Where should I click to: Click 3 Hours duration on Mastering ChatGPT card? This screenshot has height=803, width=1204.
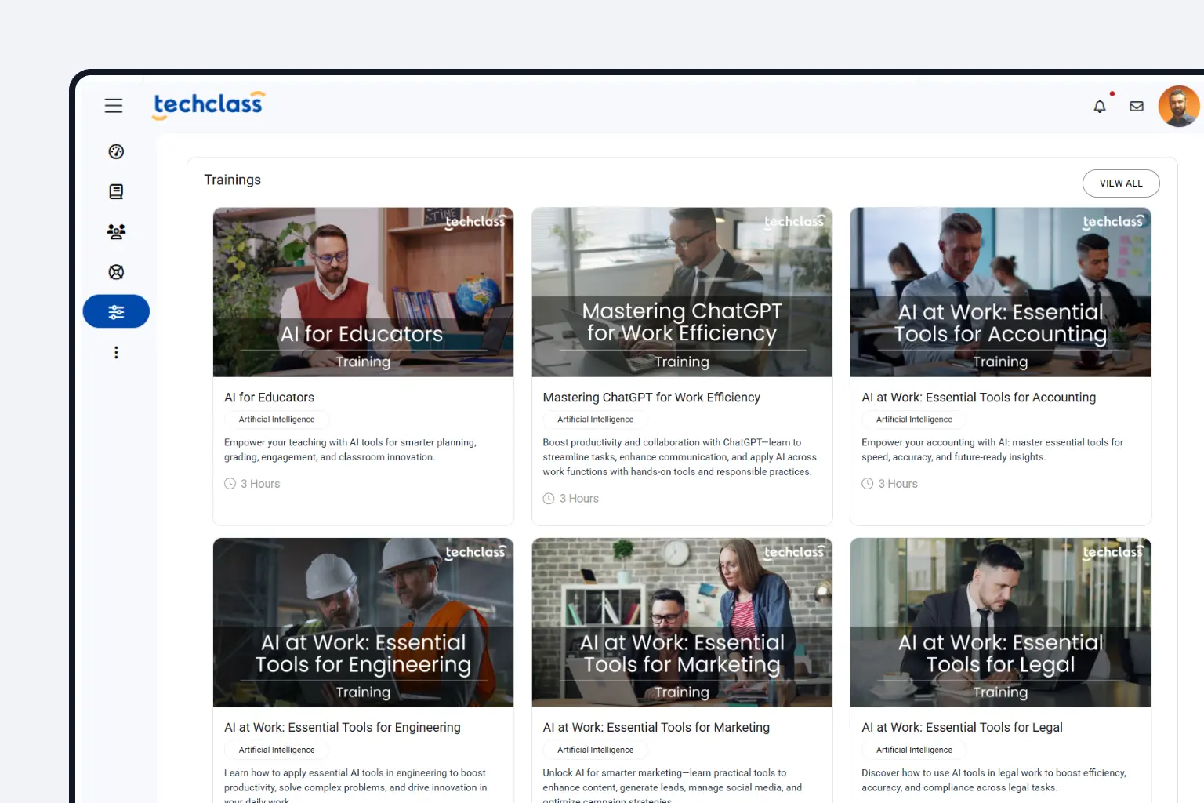click(571, 499)
